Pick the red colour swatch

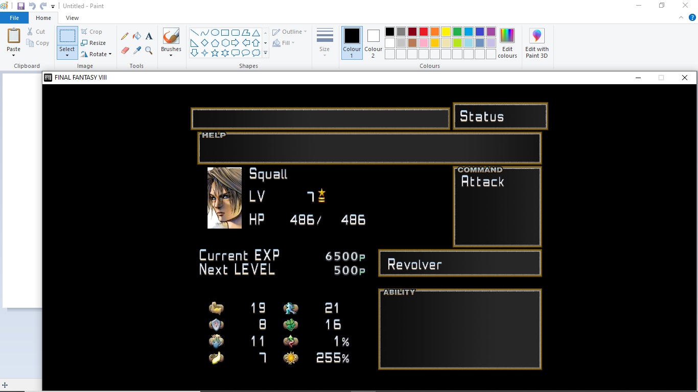tap(424, 32)
